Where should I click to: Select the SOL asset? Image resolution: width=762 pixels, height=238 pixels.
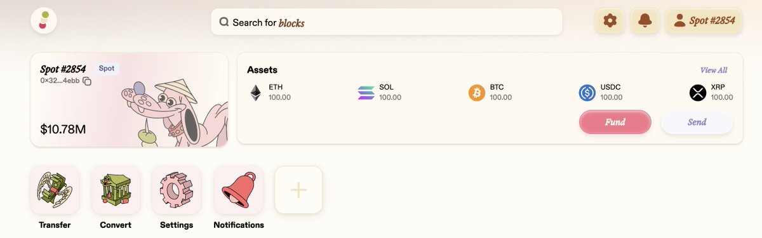[x=381, y=93]
